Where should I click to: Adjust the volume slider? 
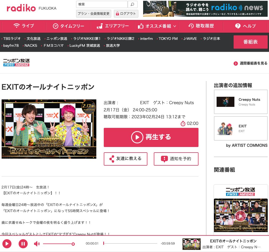click(x=59, y=244)
